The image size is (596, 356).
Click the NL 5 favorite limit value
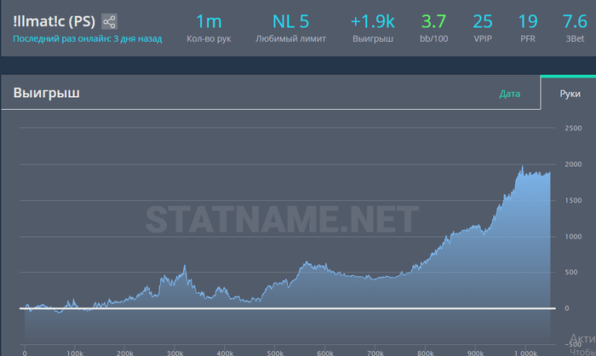coord(291,21)
